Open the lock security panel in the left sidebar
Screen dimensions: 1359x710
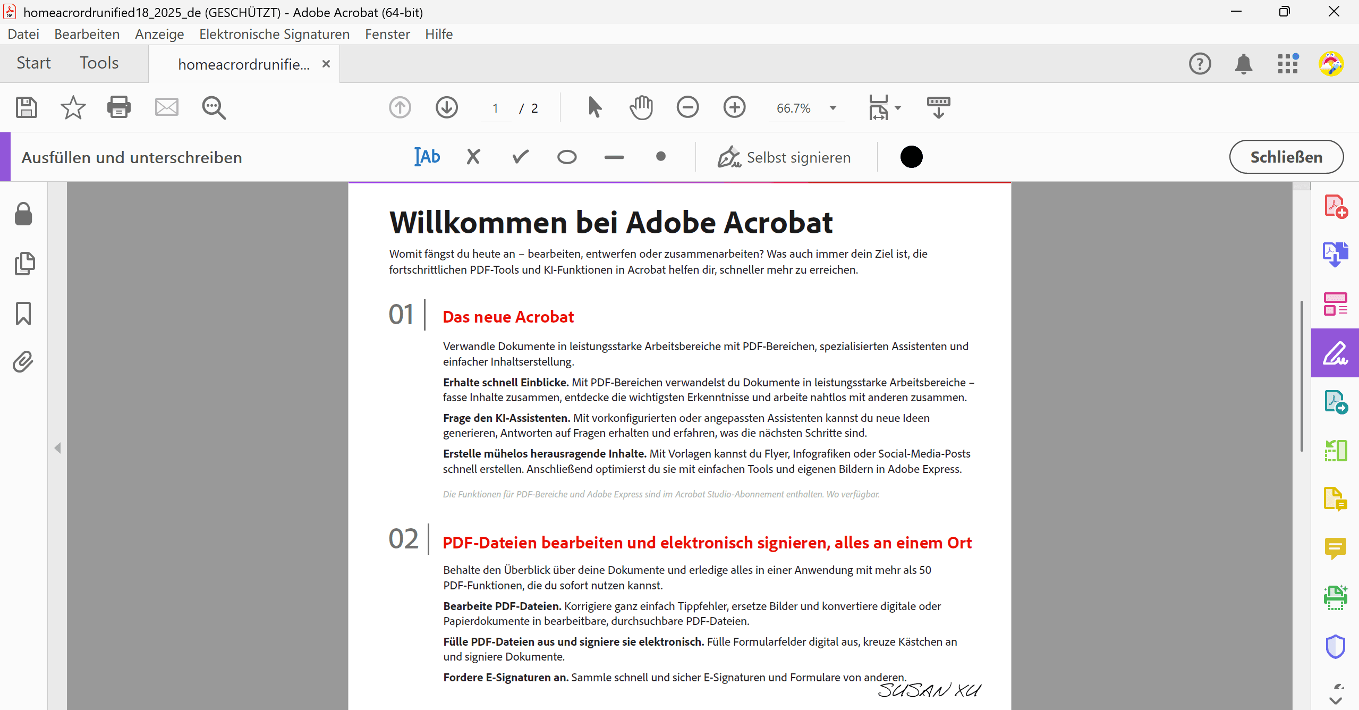(x=23, y=214)
